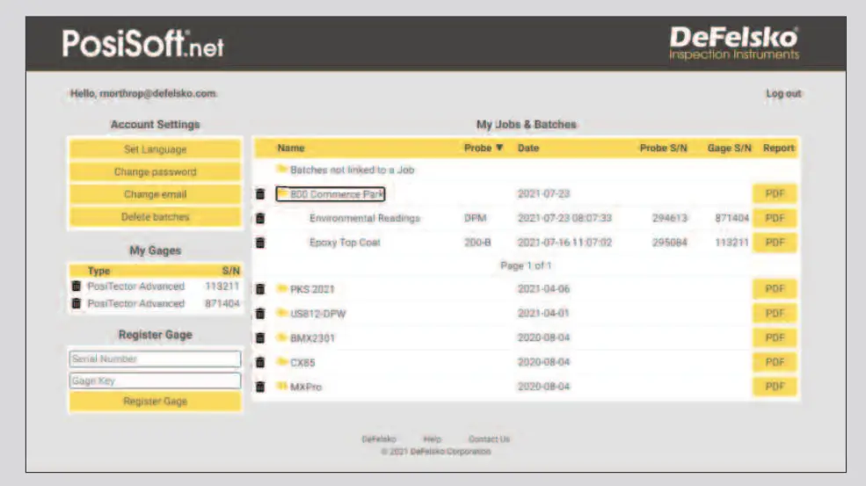Click trash icon for Epoxy Top Coat batch
Screen dimensions: 866x486
click(260, 243)
